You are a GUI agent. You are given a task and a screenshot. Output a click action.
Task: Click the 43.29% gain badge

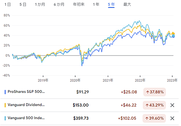(154, 105)
